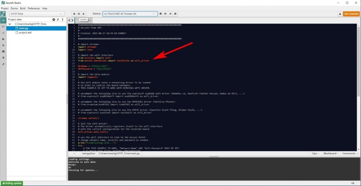Open the Project menu
This screenshot has height=186, width=361.
5,8
